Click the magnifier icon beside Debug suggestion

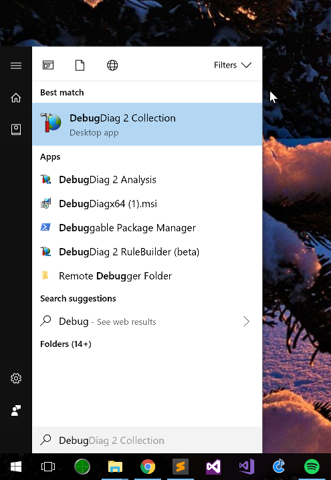(45, 321)
